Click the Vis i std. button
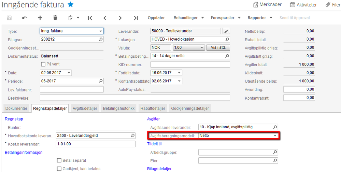 [218, 47]
